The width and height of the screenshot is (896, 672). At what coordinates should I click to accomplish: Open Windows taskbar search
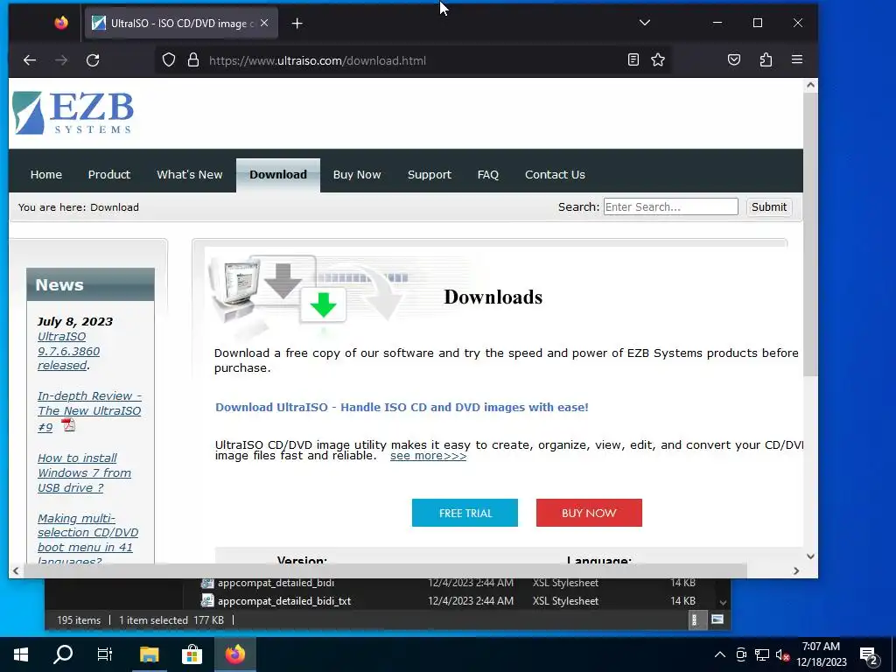pos(63,654)
